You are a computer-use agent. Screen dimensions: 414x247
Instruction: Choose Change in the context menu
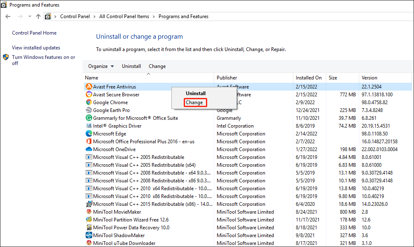195,102
